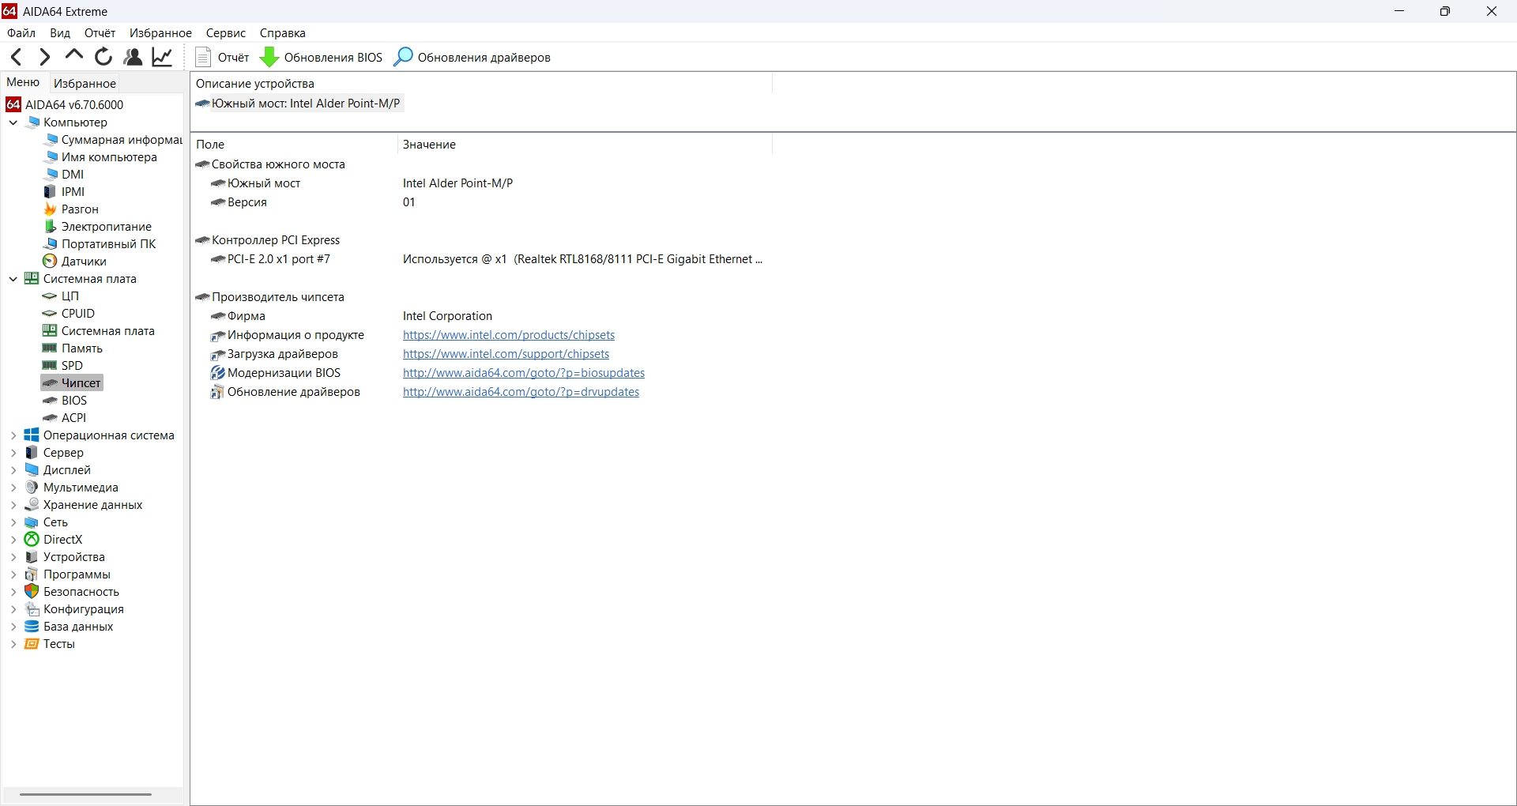This screenshot has height=806, width=1517.
Task: Select Имя компьютера in tree
Action: [100, 157]
